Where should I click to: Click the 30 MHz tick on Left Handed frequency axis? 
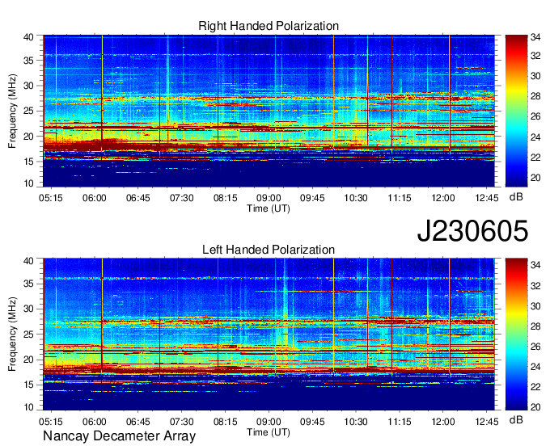[28, 309]
